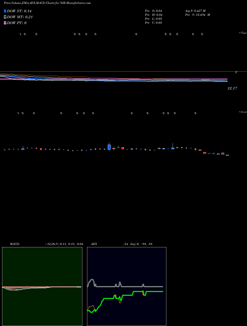This screenshot has width=247, height=326.
Task: Click the 'Pre V: 13.494 M' volume text
Action: [198, 15]
